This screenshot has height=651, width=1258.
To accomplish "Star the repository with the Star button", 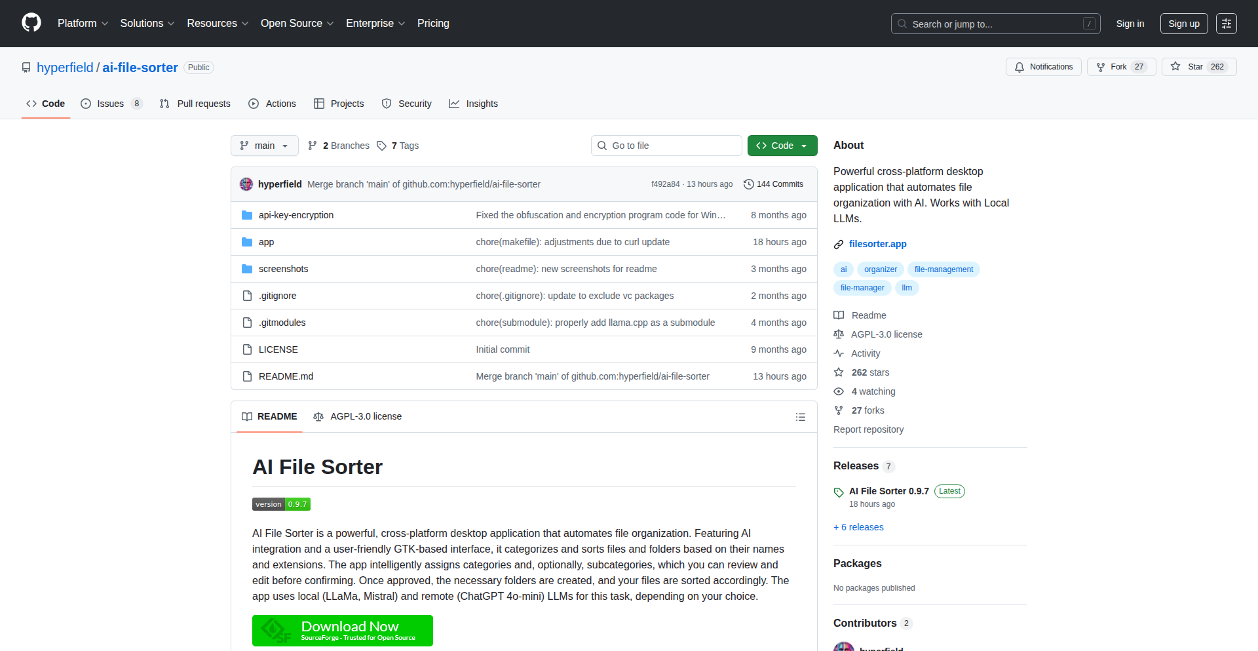I will [1198, 67].
